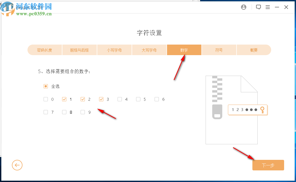Switch to the 密码长度 tab
The width and height of the screenshot is (296, 182).
44,50
